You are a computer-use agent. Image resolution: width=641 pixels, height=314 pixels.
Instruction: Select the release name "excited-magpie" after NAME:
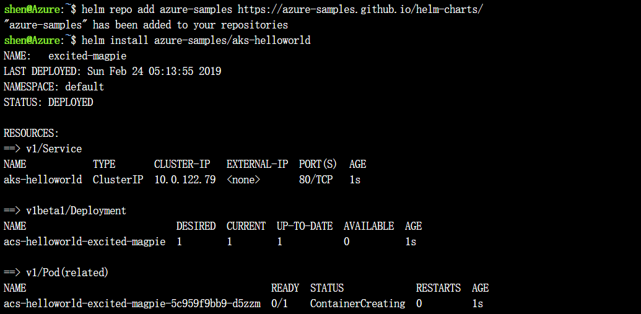point(87,56)
